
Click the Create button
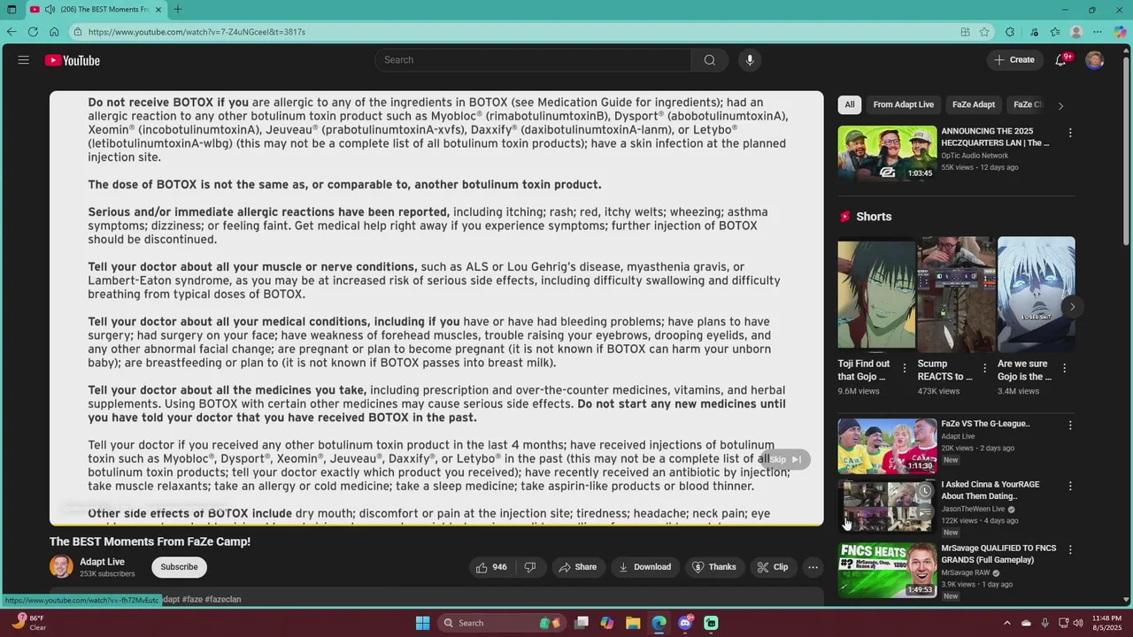click(1014, 60)
